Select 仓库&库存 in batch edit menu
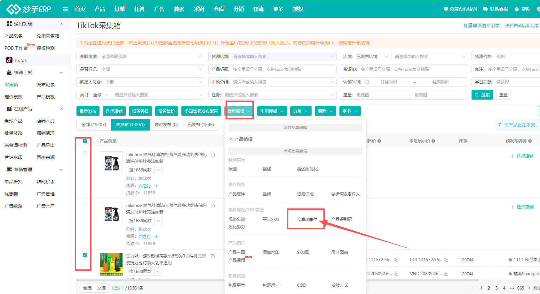The width and height of the screenshot is (540, 294). coord(307,219)
